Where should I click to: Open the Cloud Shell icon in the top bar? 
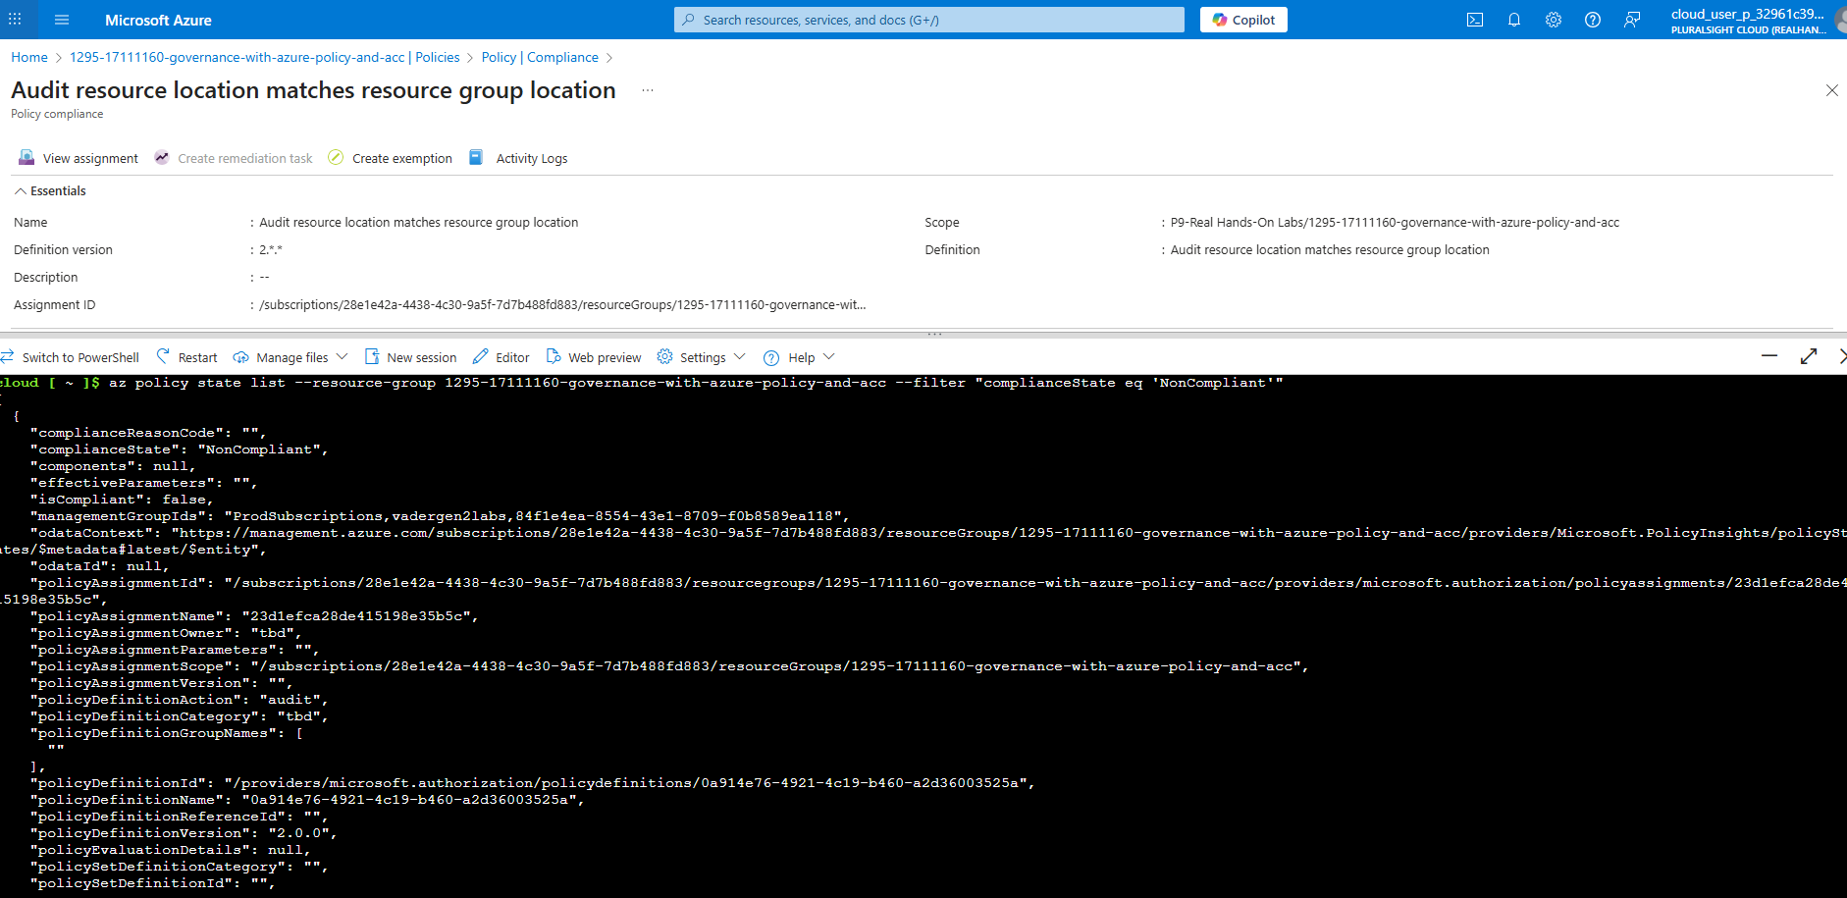1475,20
